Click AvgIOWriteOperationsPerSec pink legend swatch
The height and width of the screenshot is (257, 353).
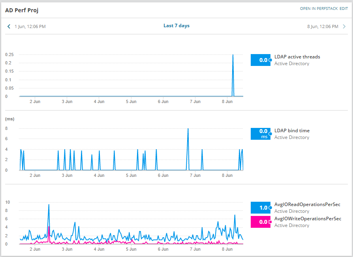[x=261, y=222]
